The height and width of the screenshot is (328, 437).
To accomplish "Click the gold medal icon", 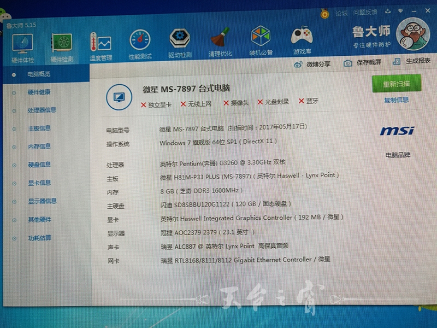I will point(324,13).
